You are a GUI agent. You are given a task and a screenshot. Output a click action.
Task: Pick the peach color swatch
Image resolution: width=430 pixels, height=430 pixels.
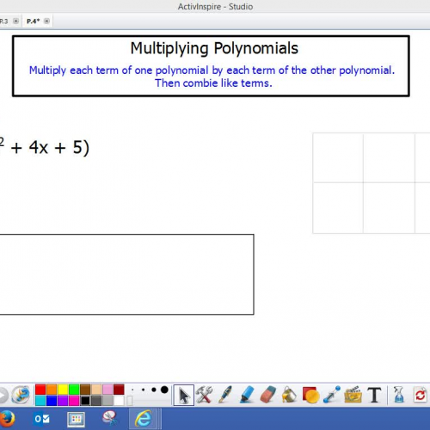(x=96, y=390)
